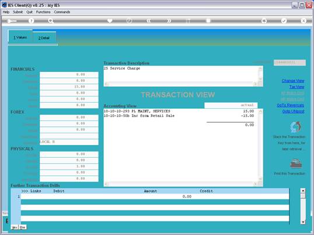Click the Tax View link
The height and width of the screenshot is (235, 314).
[x=296, y=87]
